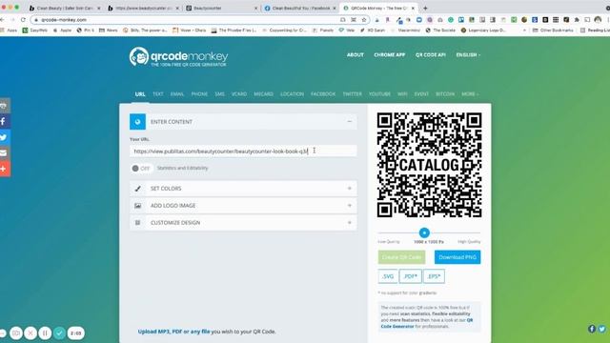Open the More QR types dropdown
The height and width of the screenshot is (343, 610).
(x=470, y=94)
